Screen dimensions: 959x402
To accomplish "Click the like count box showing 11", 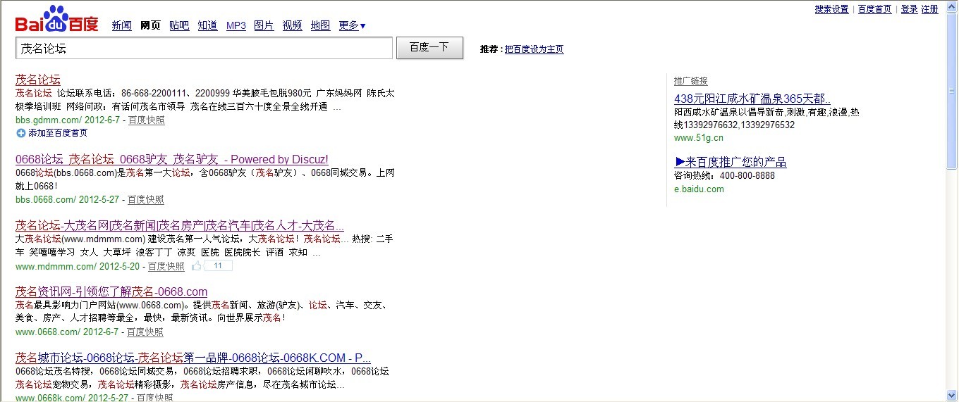I will [218, 266].
